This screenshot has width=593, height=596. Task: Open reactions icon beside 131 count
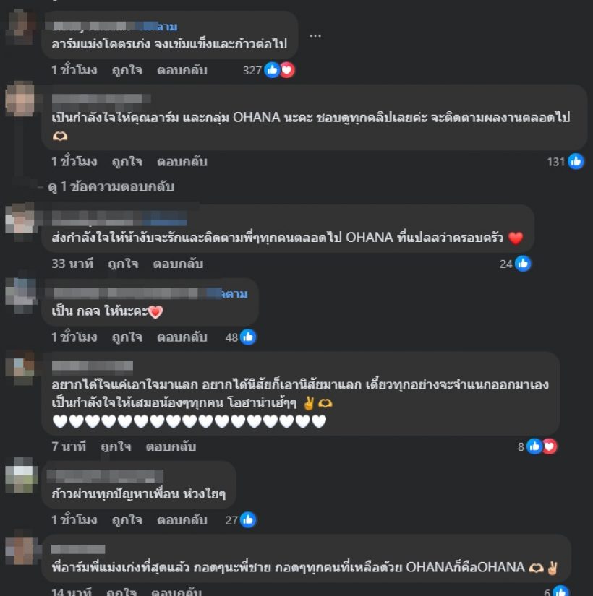(x=576, y=162)
